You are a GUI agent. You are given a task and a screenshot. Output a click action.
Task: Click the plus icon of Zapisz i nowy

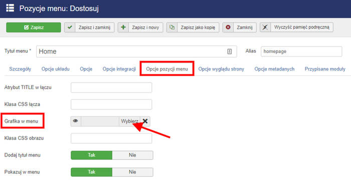point(123,27)
